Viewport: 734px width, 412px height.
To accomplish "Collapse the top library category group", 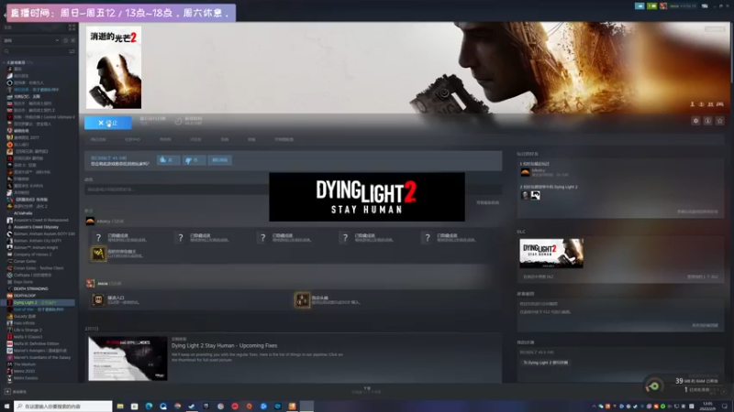I will coord(5,62).
